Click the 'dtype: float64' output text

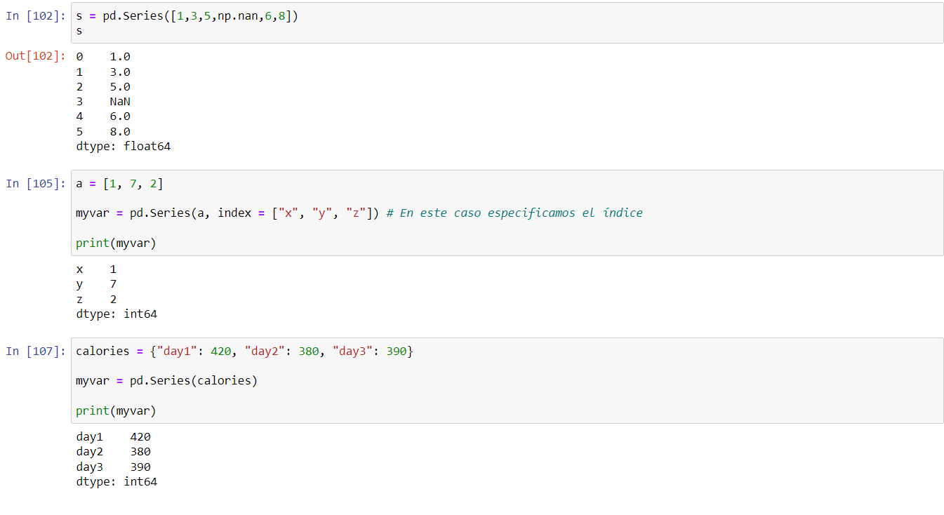[x=124, y=147]
